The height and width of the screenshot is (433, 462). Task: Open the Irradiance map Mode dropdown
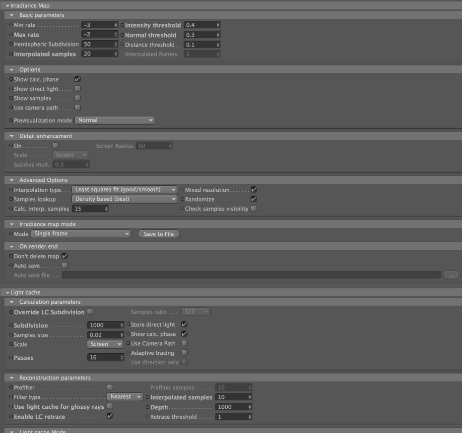[x=81, y=234]
